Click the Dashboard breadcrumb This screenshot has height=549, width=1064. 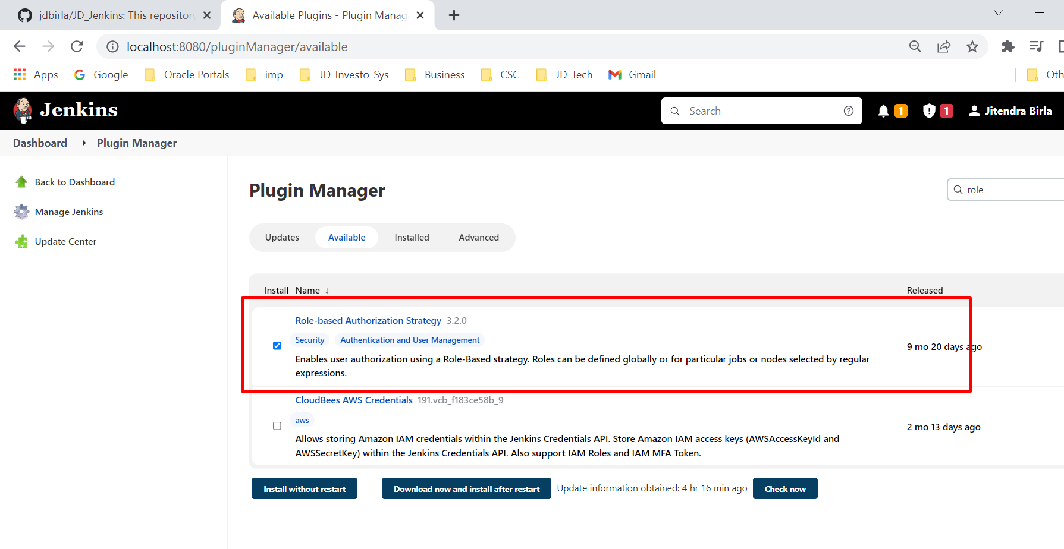coord(40,143)
